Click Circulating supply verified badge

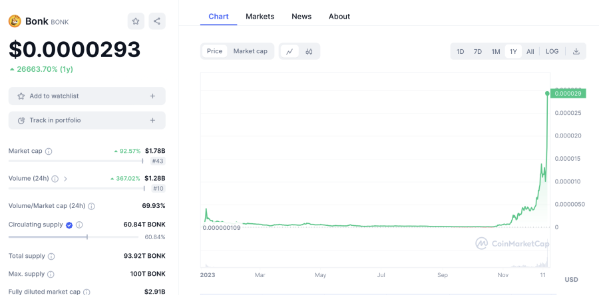69,225
